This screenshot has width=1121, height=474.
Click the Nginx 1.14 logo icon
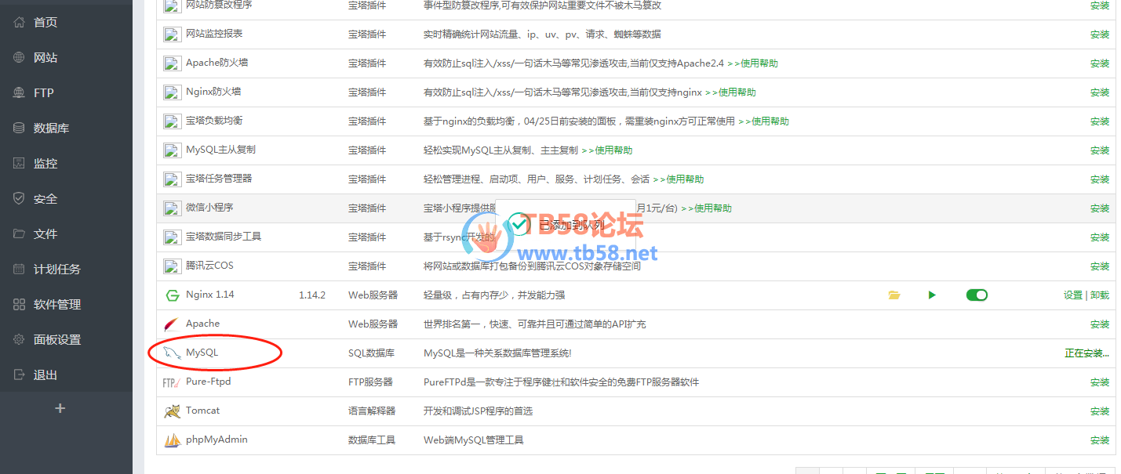tap(172, 295)
